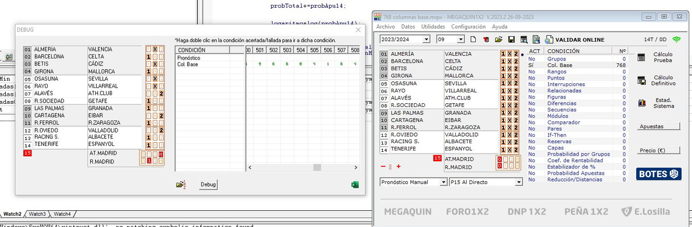
Task: Toggle sign 1 for Tenerife-Espanyol in MEGAQUIN
Action: click(x=503, y=150)
